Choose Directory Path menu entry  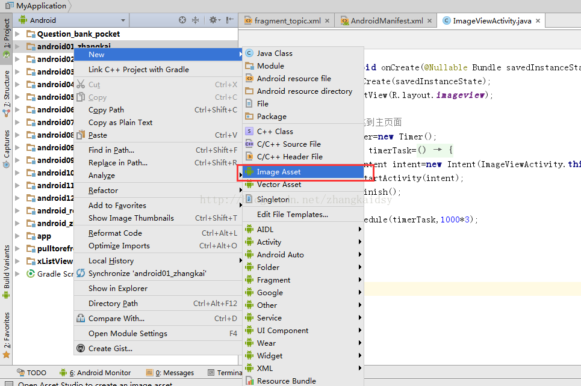[158, 304]
